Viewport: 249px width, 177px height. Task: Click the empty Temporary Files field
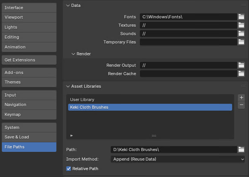click(x=188, y=42)
